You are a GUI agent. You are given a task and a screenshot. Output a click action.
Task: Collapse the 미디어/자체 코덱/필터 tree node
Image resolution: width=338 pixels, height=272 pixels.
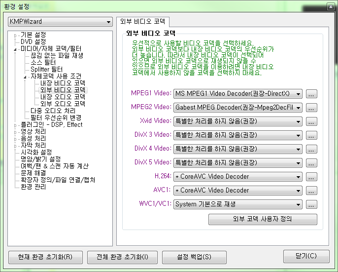tap(15, 49)
